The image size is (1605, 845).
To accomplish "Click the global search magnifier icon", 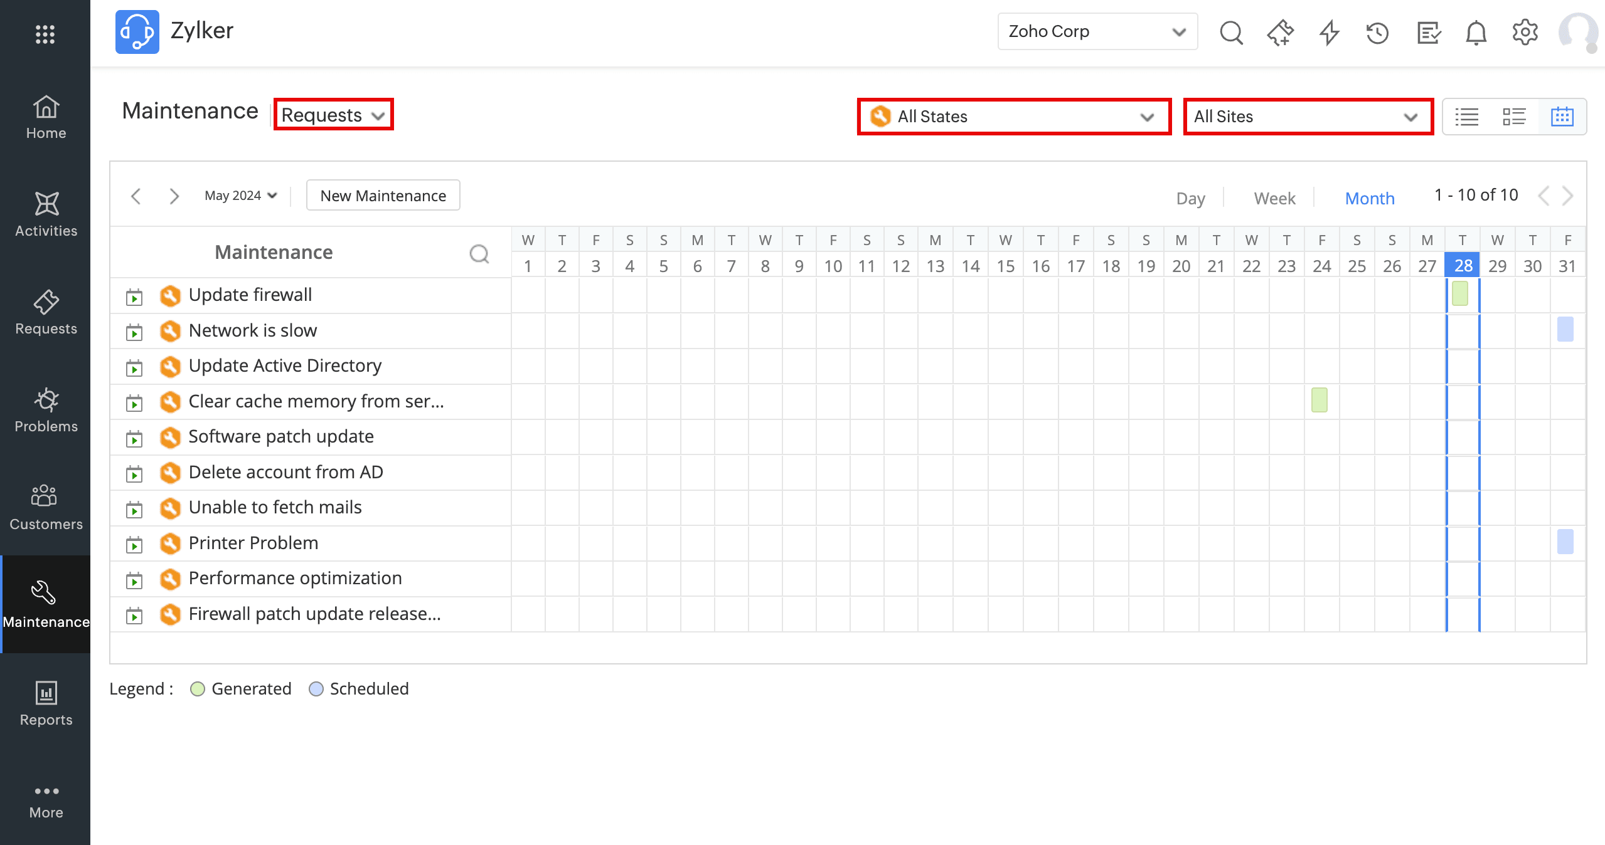I will 1231,32.
